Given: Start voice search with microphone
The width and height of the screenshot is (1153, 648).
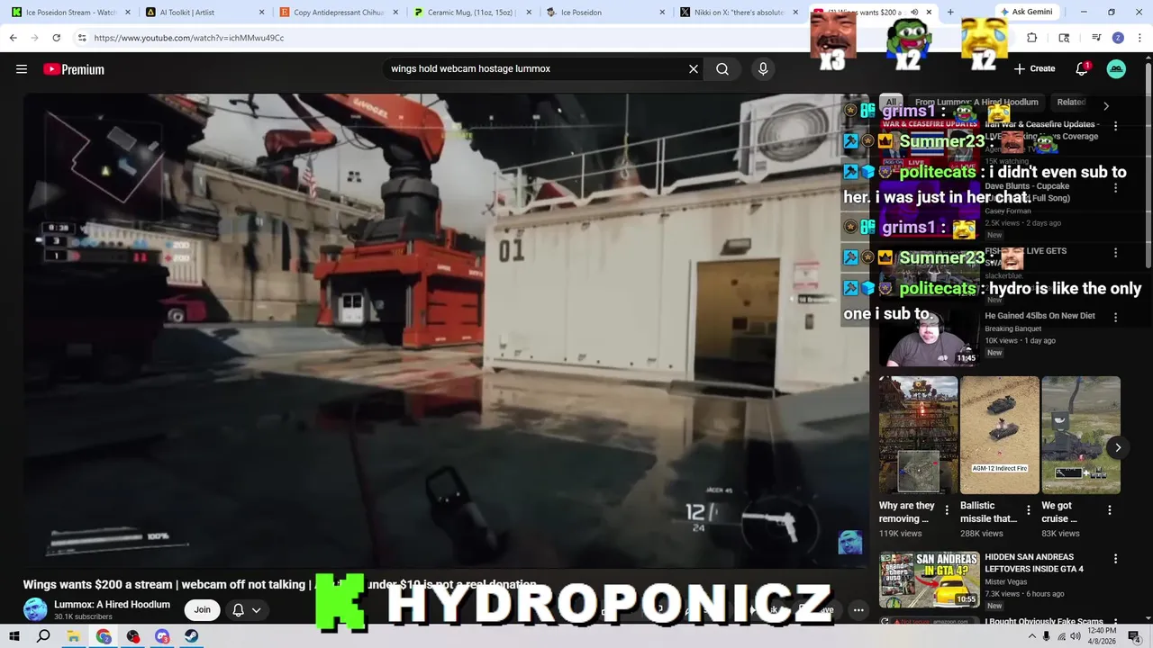Looking at the screenshot, I should point(763,68).
